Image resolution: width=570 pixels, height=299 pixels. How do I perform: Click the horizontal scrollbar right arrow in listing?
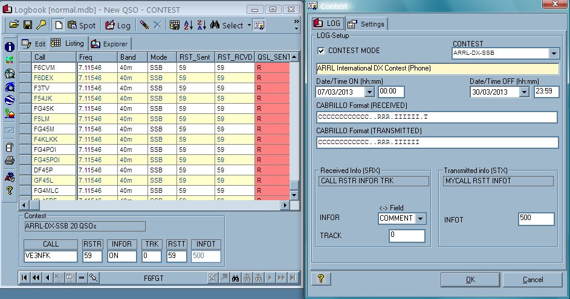285,205
